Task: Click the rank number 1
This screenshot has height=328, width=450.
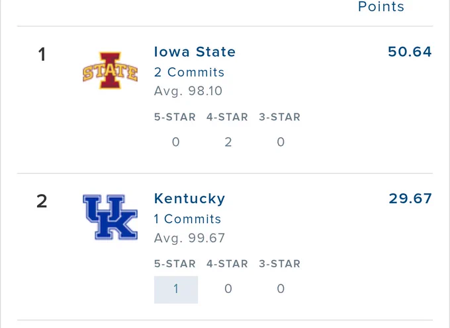Action: [x=42, y=54]
